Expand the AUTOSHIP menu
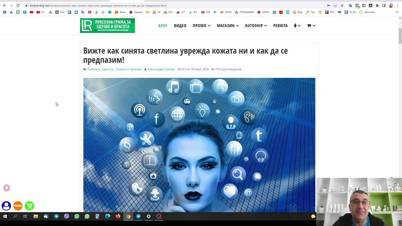The height and width of the screenshot is (226, 402). pos(256,26)
